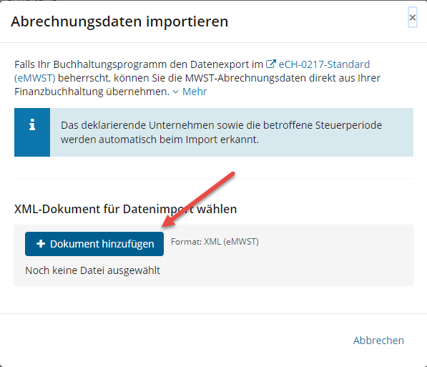This screenshot has height=367, width=427.
Task: Select the Dokument hinzufügen button label
Action: pyautogui.click(x=102, y=244)
